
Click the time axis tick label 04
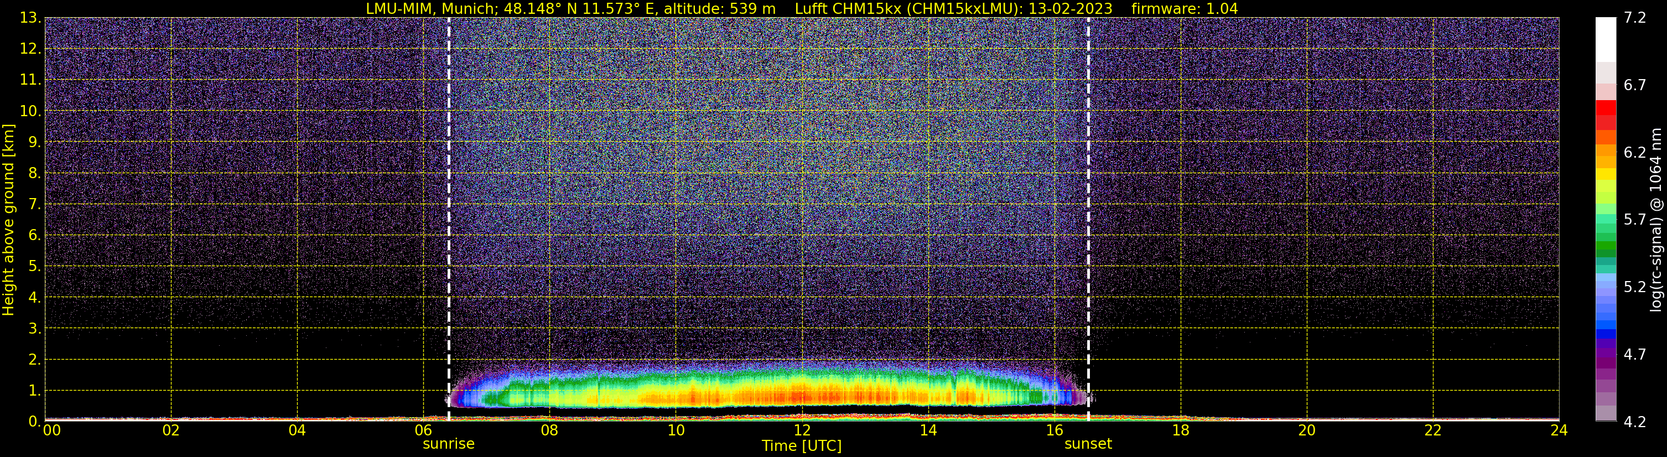point(297,431)
